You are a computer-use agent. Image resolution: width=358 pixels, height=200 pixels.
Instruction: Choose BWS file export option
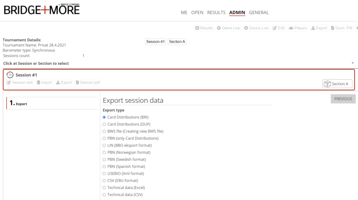104,131
